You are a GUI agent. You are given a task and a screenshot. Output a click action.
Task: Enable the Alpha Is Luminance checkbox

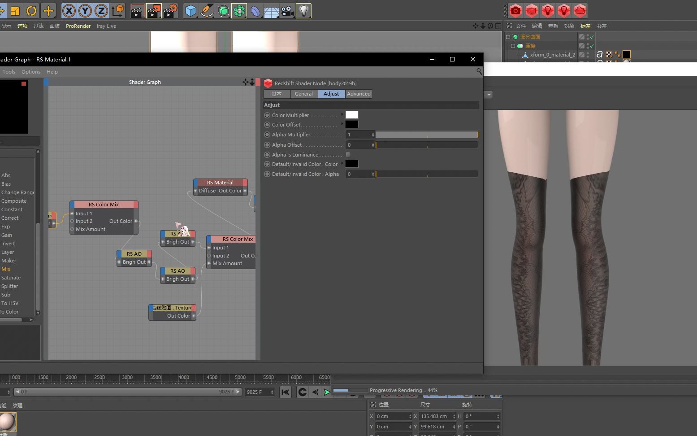point(348,155)
